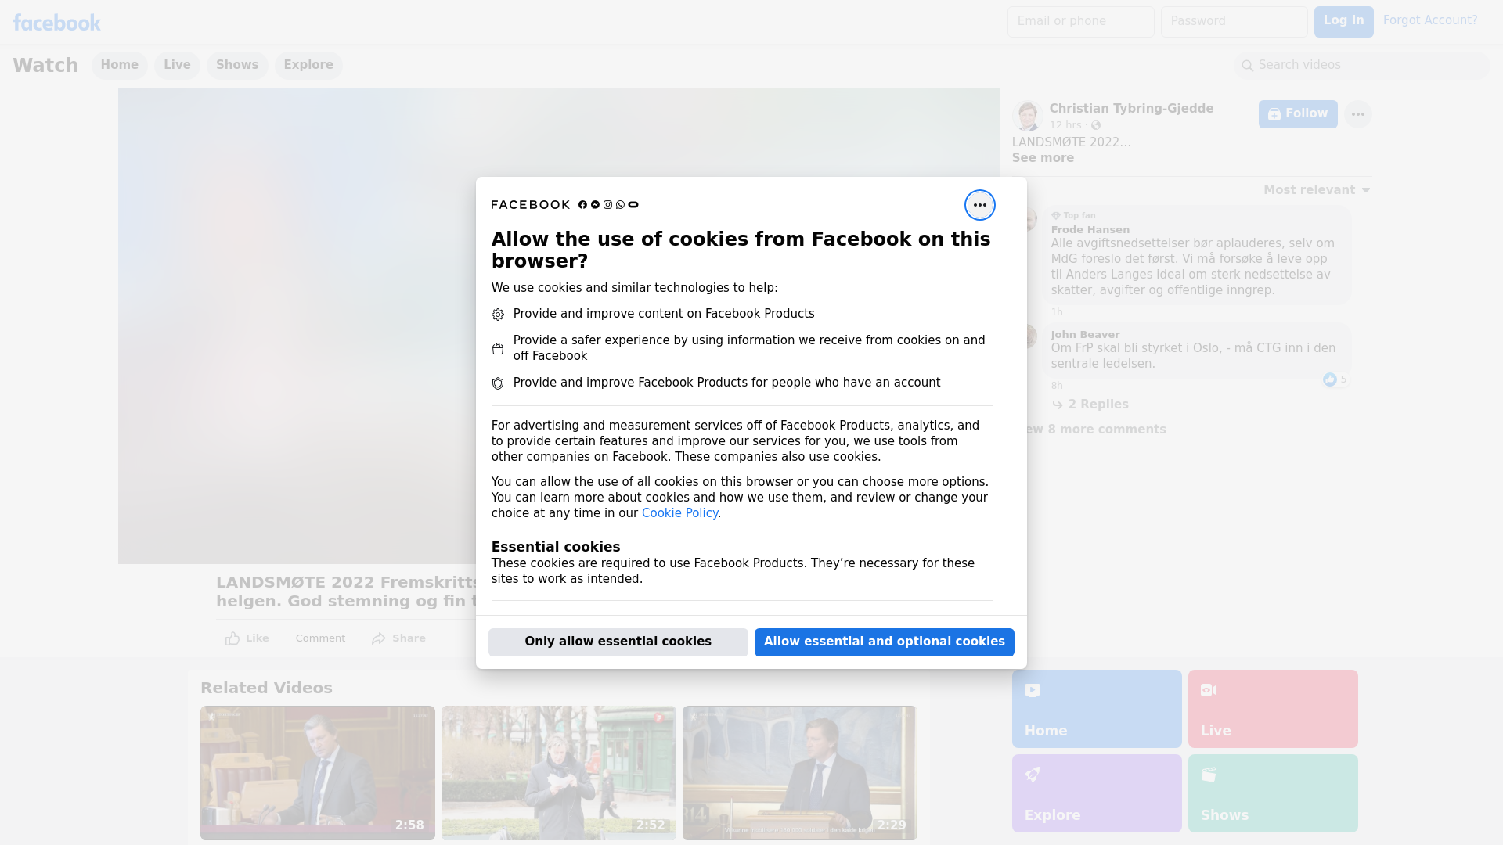Open the Explore tile in sidebar grid

(x=1097, y=793)
